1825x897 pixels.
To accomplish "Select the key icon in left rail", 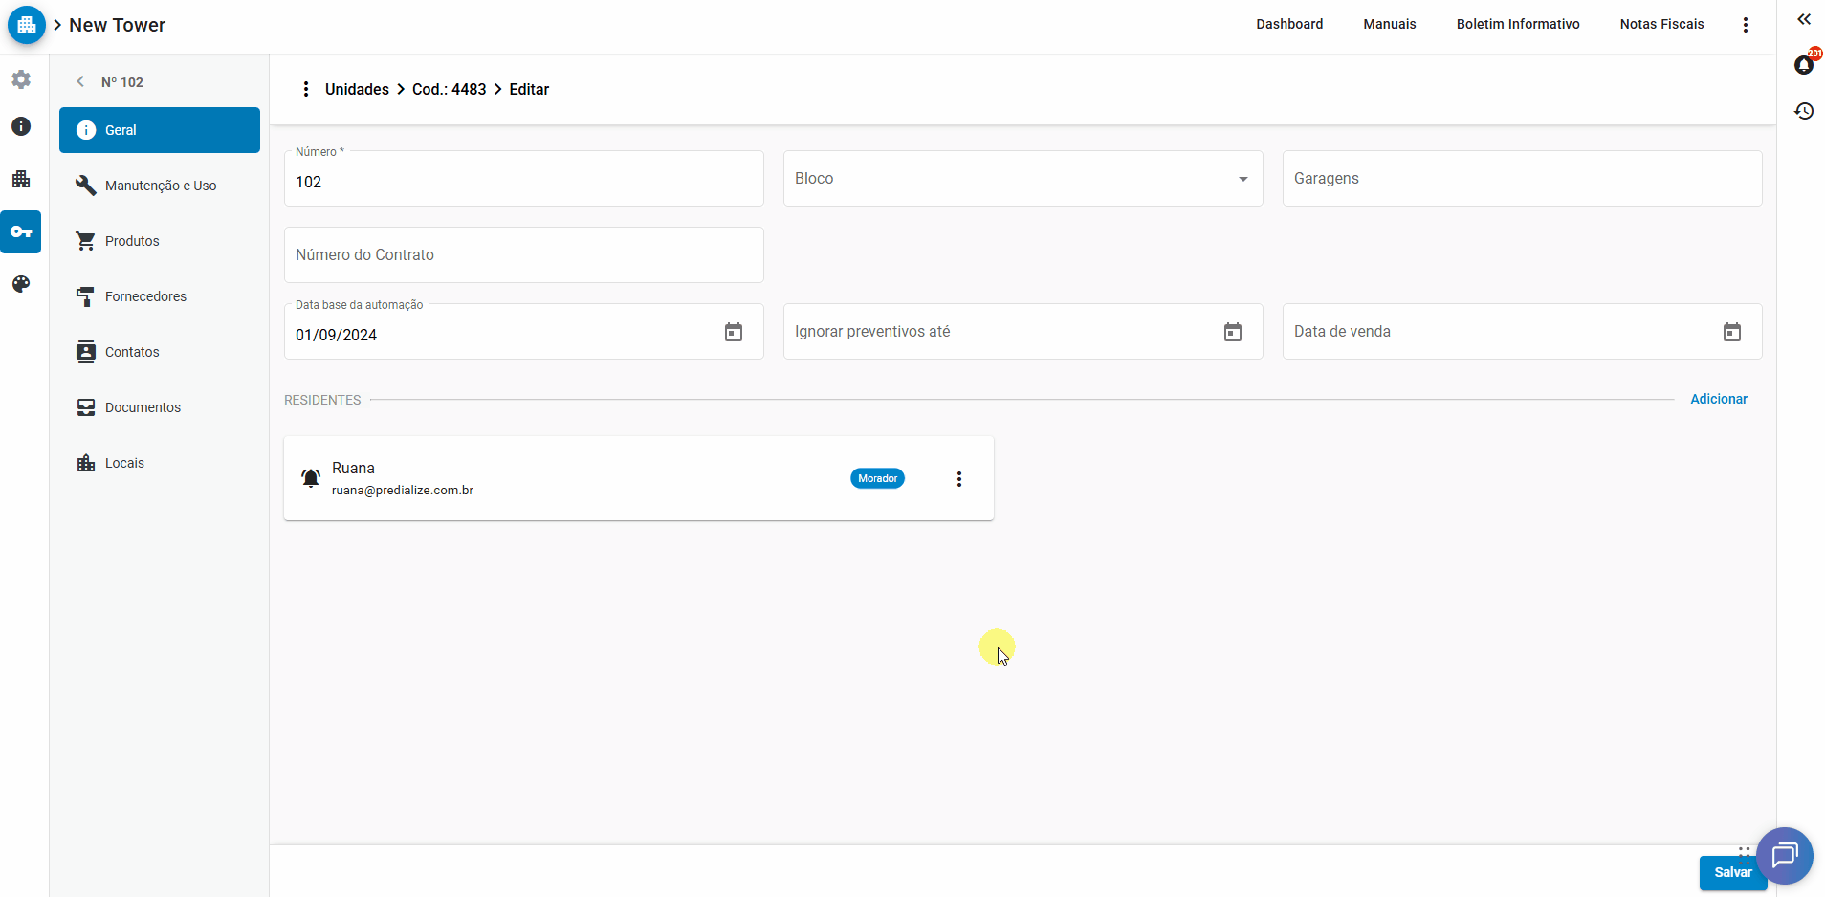I will [x=21, y=231].
